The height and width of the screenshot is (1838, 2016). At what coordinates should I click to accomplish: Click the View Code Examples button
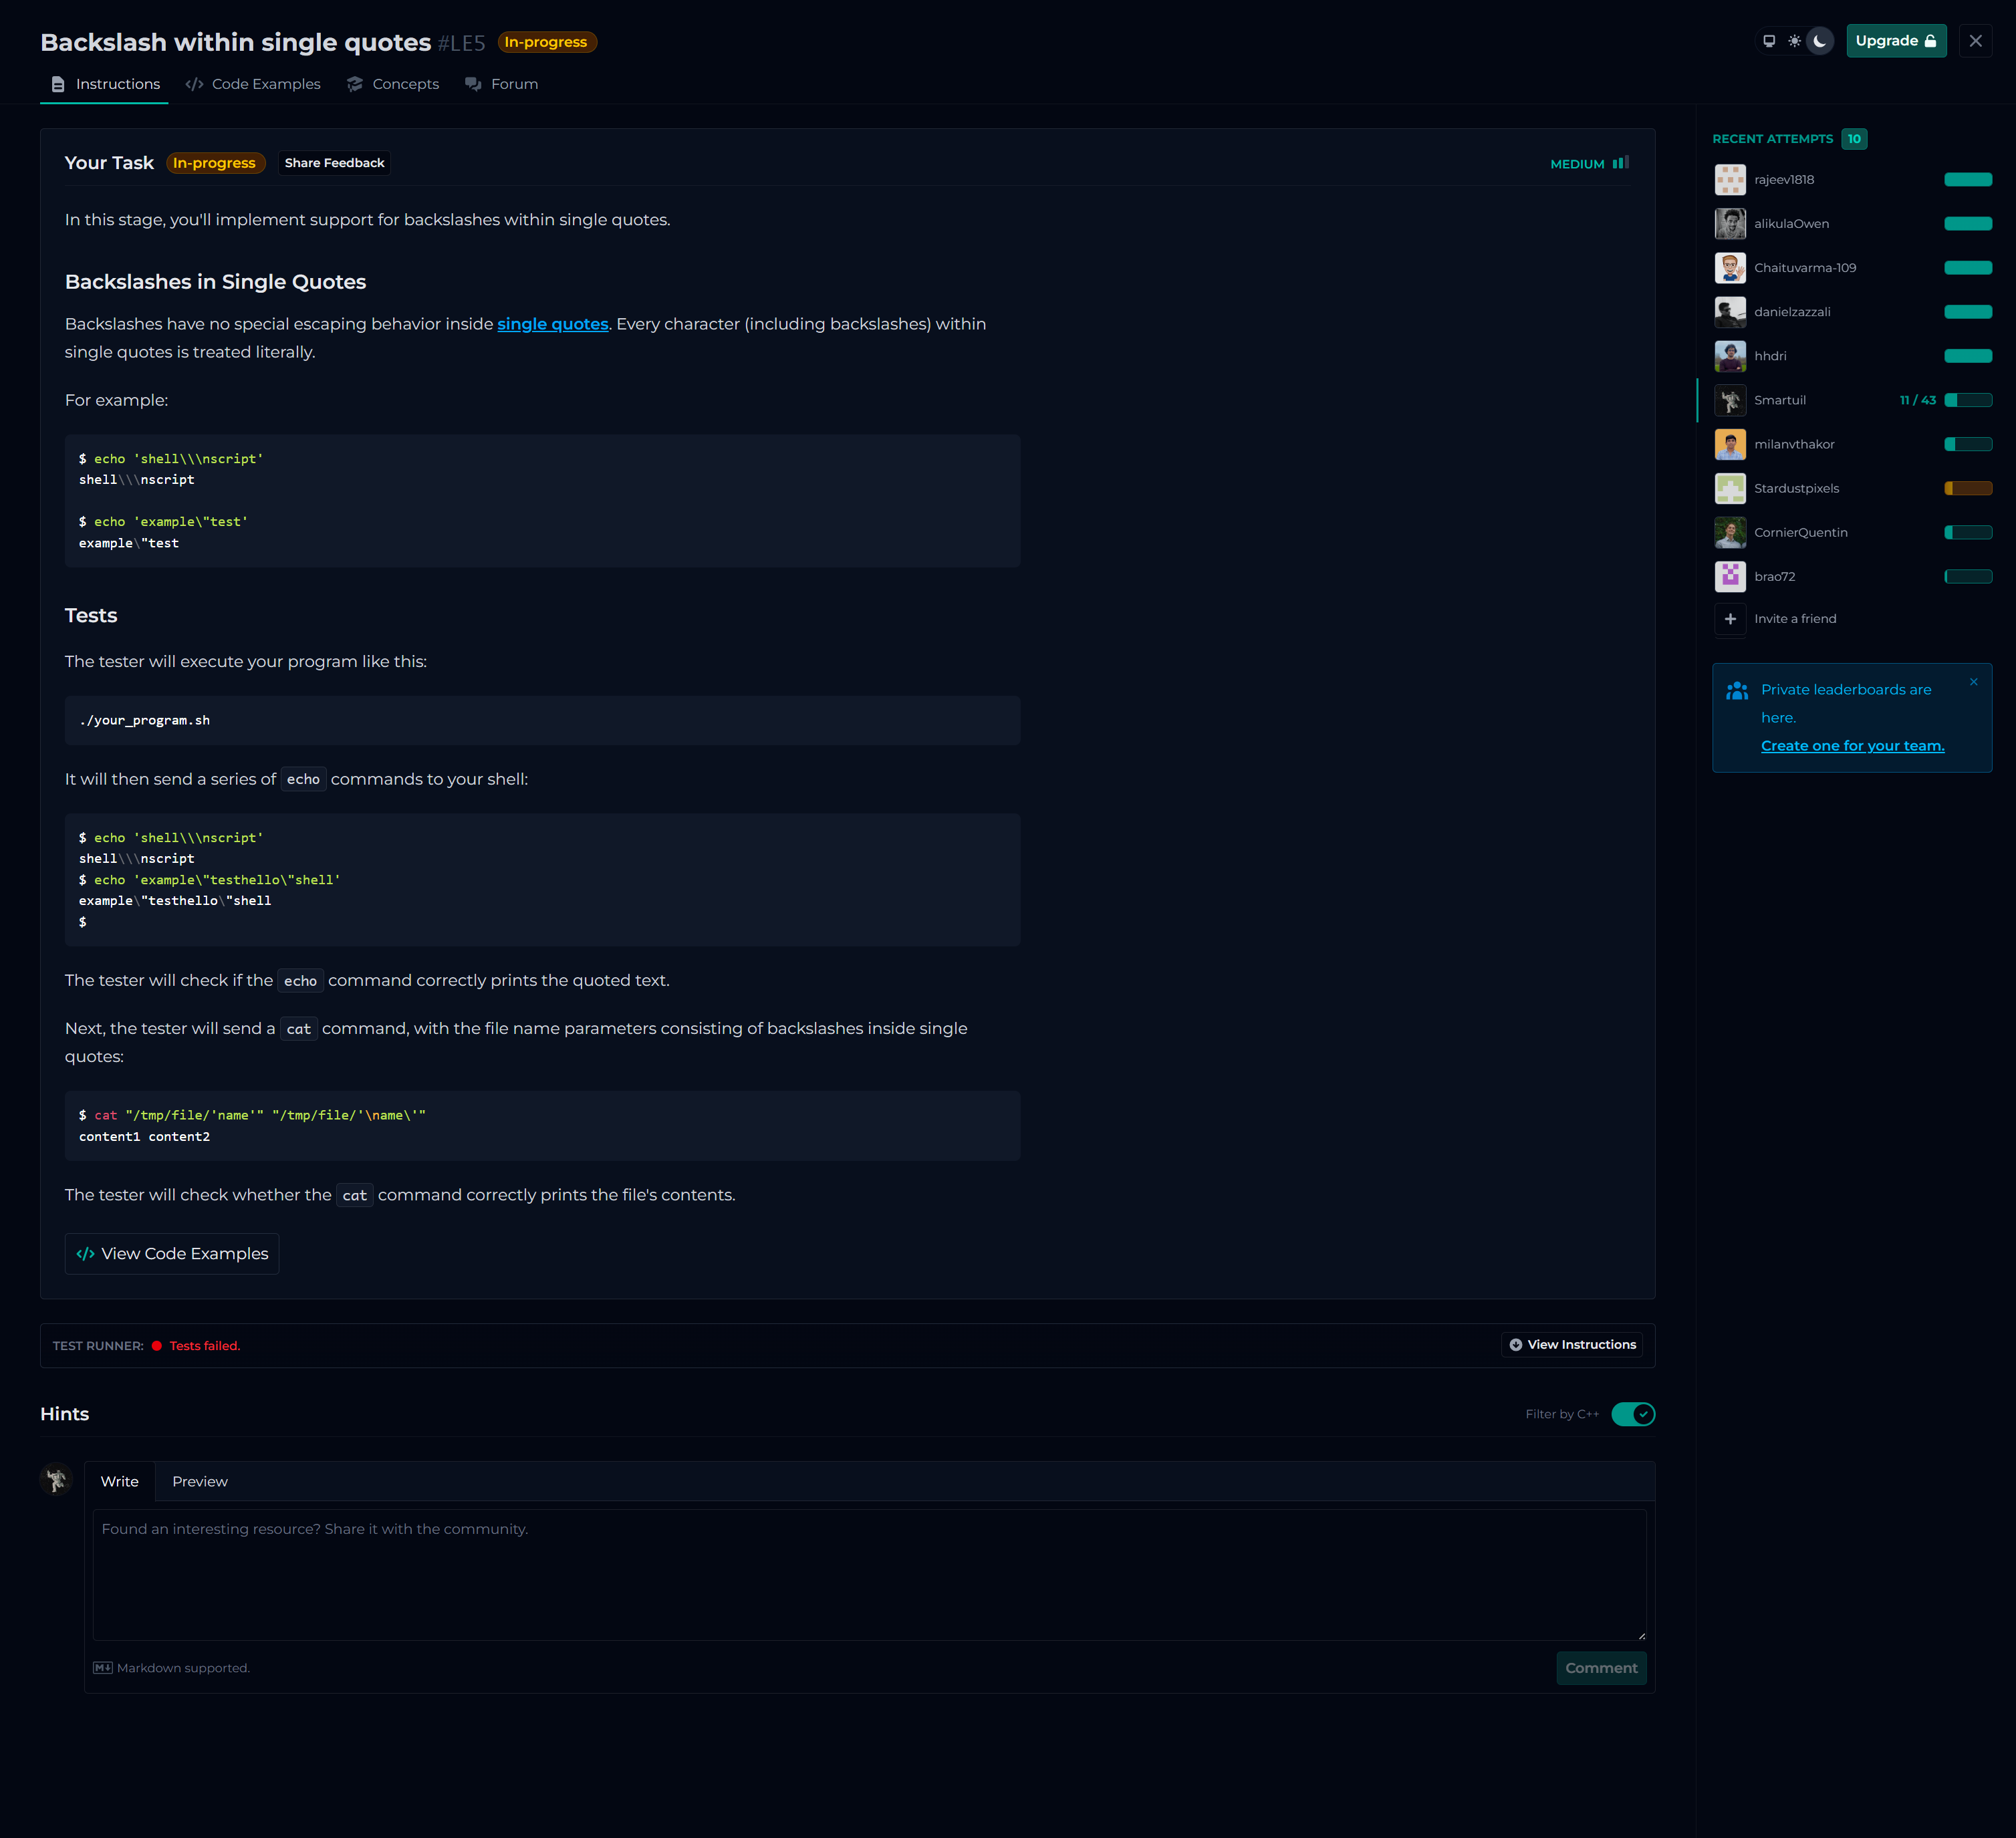[x=172, y=1254]
